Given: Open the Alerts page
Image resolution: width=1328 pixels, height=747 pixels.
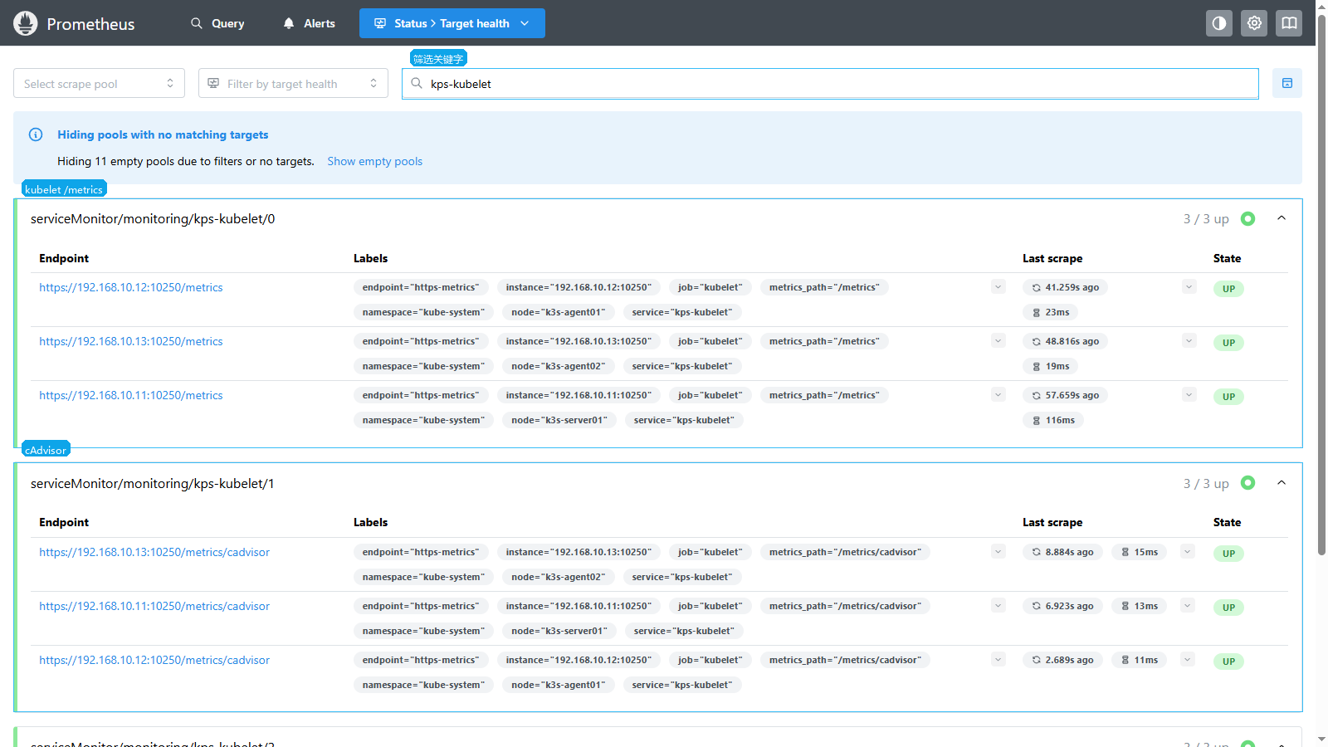Looking at the screenshot, I should tap(309, 23).
